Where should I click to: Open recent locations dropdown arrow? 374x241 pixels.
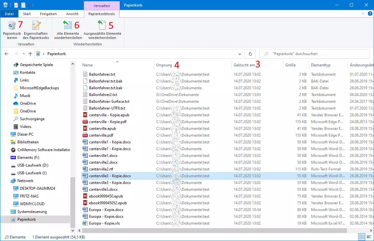click(23, 54)
